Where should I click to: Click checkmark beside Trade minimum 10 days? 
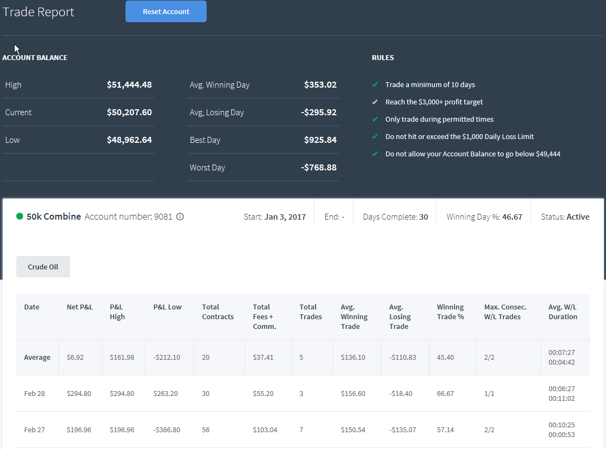tap(375, 84)
